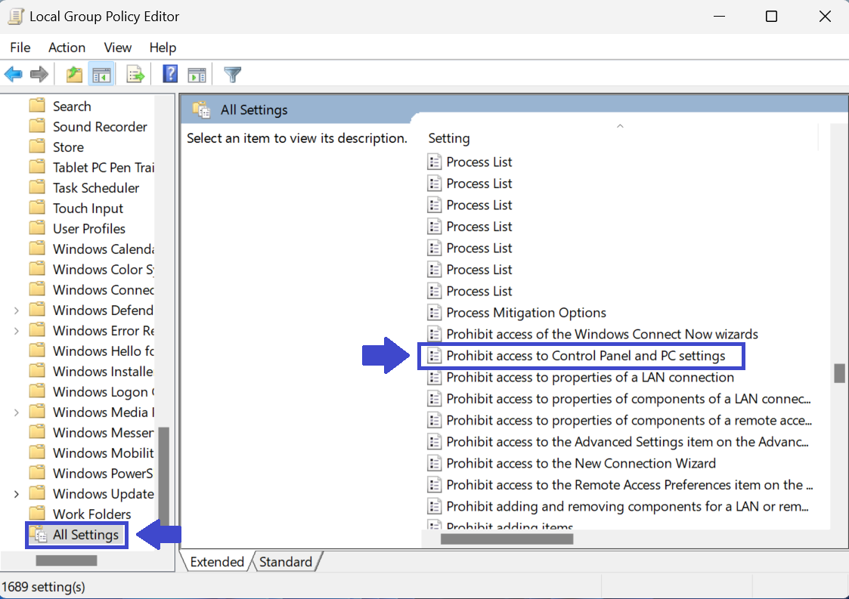Open Help using the question mark icon
Viewport: 849px width, 599px height.
point(171,74)
